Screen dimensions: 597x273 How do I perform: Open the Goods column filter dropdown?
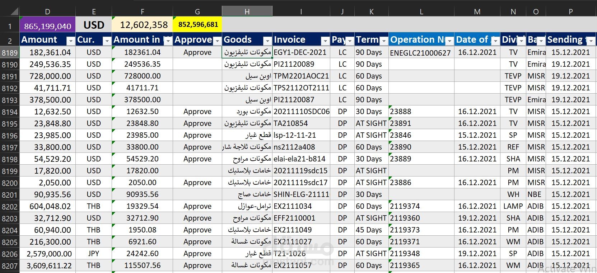pos(267,41)
